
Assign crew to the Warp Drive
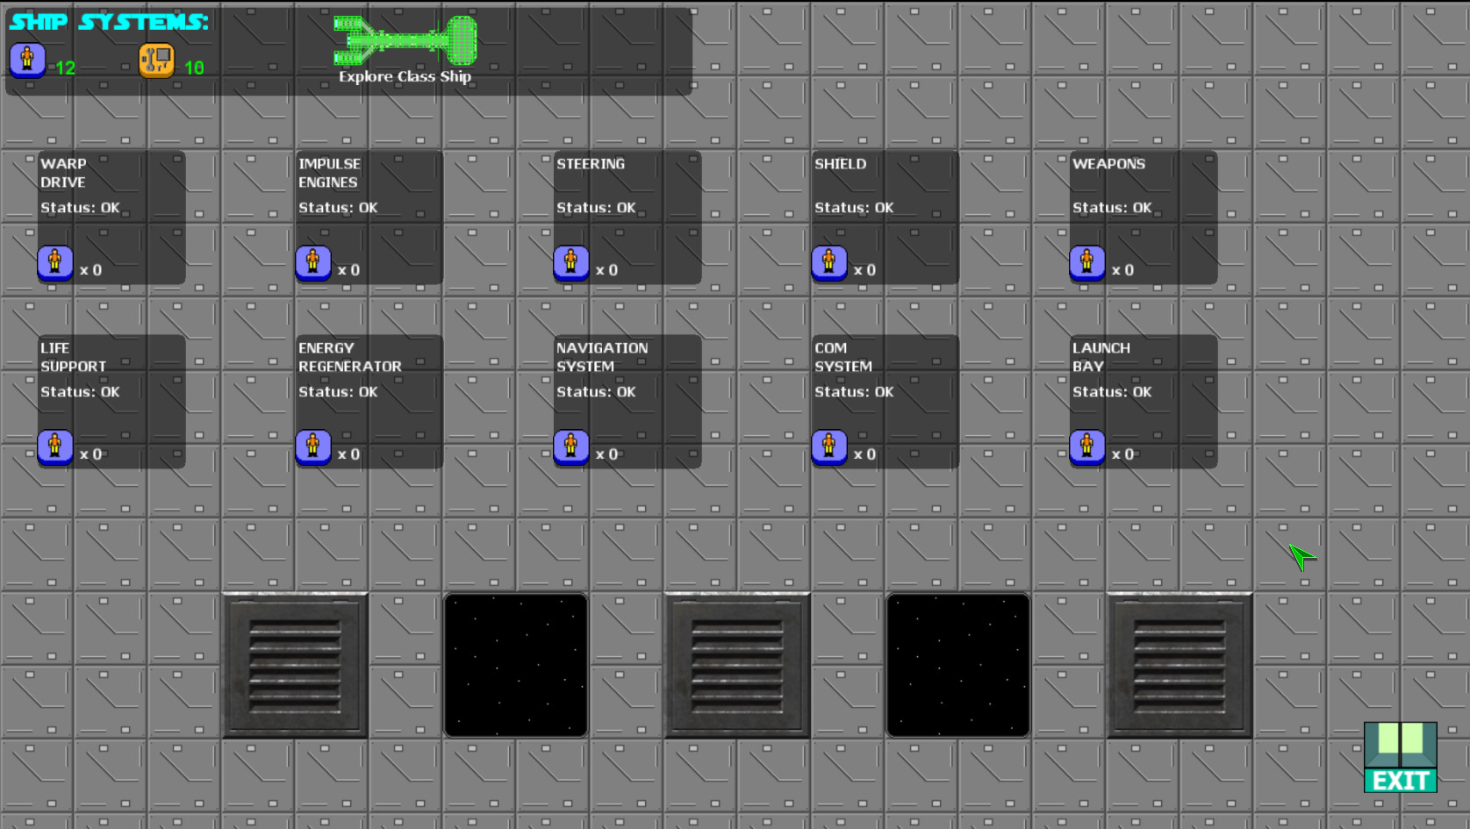click(x=54, y=262)
